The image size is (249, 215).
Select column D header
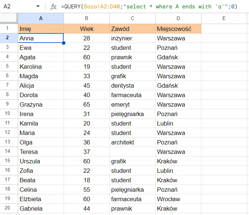pyautogui.click(x=178, y=18)
